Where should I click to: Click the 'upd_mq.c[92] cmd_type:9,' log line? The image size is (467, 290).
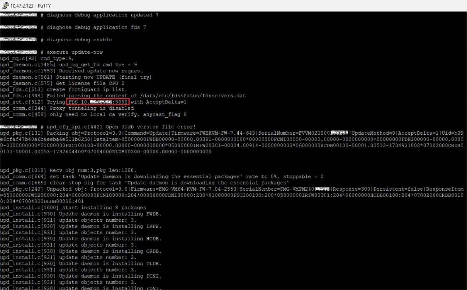click(37, 58)
